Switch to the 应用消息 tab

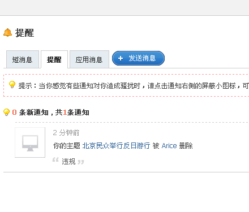89,59
